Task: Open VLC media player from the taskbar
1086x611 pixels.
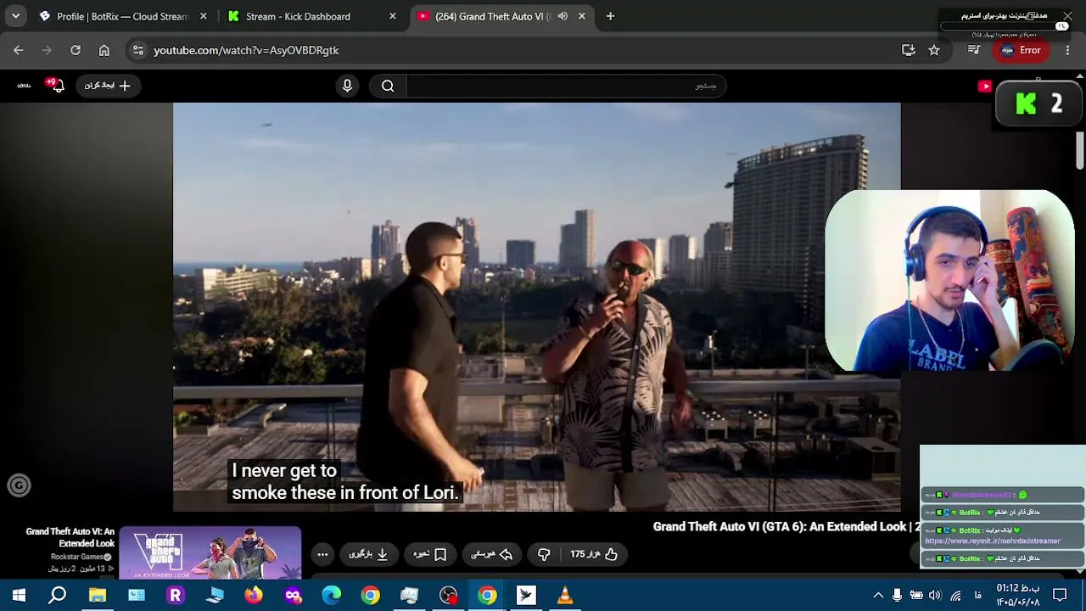Action: [565, 596]
